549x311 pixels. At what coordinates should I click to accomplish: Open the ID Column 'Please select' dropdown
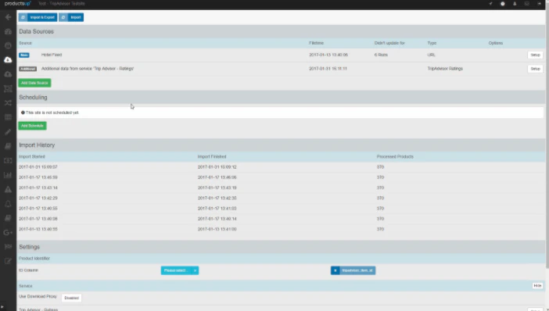coord(180,270)
